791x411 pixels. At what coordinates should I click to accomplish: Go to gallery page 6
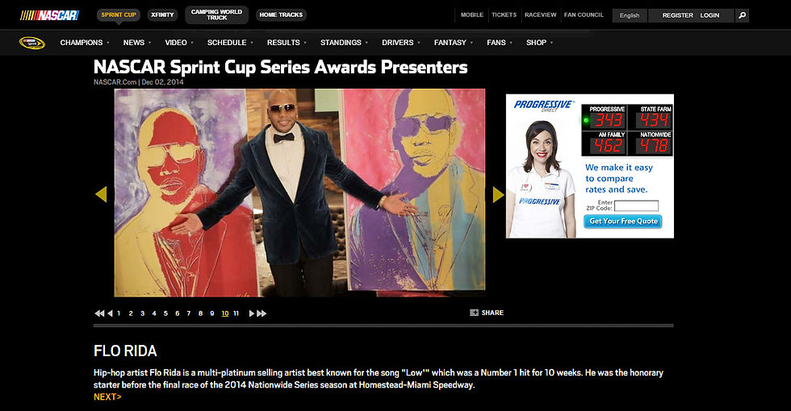[x=177, y=313]
